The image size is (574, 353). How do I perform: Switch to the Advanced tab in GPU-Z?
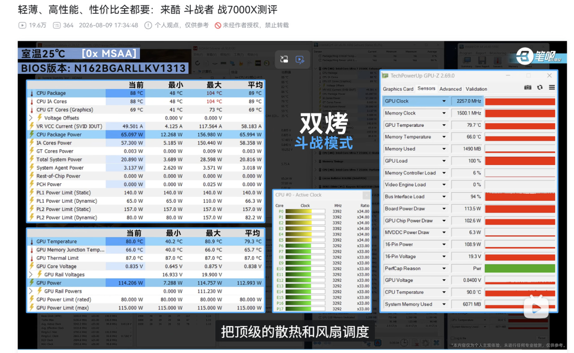point(450,89)
